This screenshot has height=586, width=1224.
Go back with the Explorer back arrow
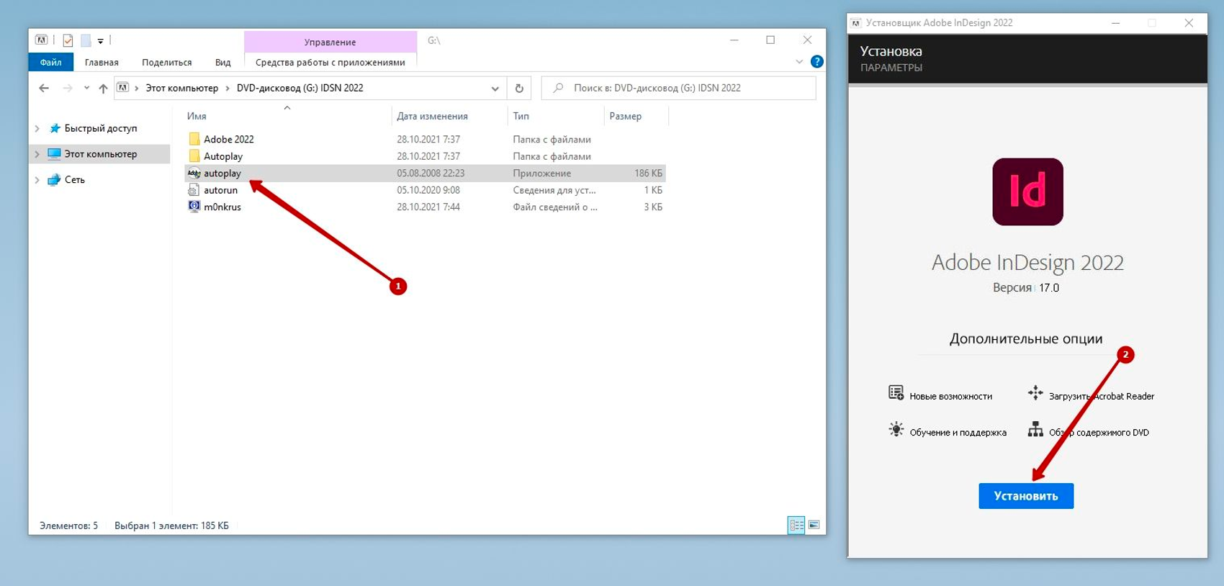(x=44, y=88)
